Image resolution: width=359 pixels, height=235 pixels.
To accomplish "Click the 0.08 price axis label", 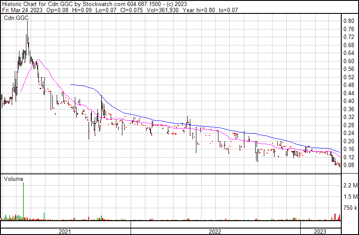I will click(349, 165).
